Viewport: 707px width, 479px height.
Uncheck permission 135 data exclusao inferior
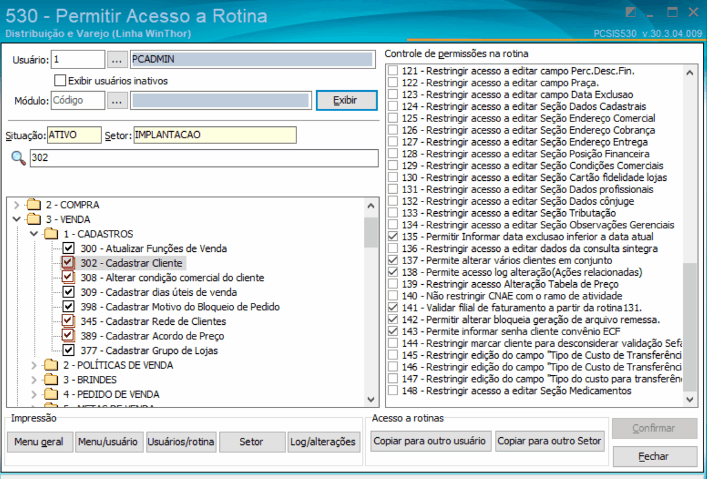point(393,237)
